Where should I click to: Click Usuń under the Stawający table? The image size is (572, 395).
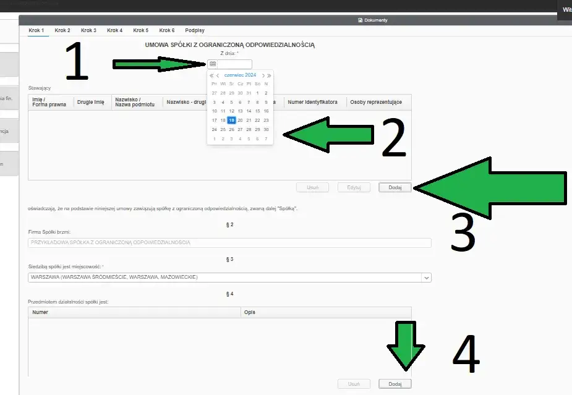click(x=313, y=187)
